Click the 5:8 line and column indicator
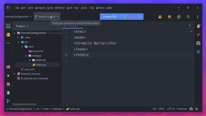The height and width of the screenshot is (116, 206). point(154,109)
